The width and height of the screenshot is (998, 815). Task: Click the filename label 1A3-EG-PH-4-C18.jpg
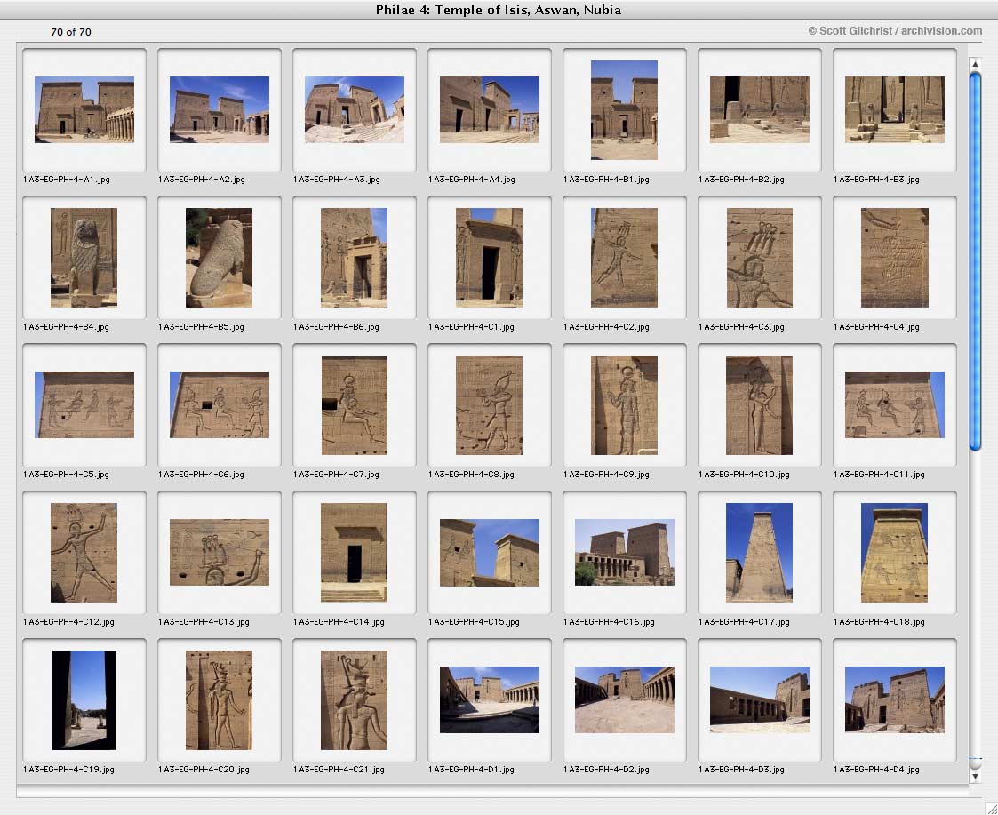pyautogui.click(x=879, y=622)
